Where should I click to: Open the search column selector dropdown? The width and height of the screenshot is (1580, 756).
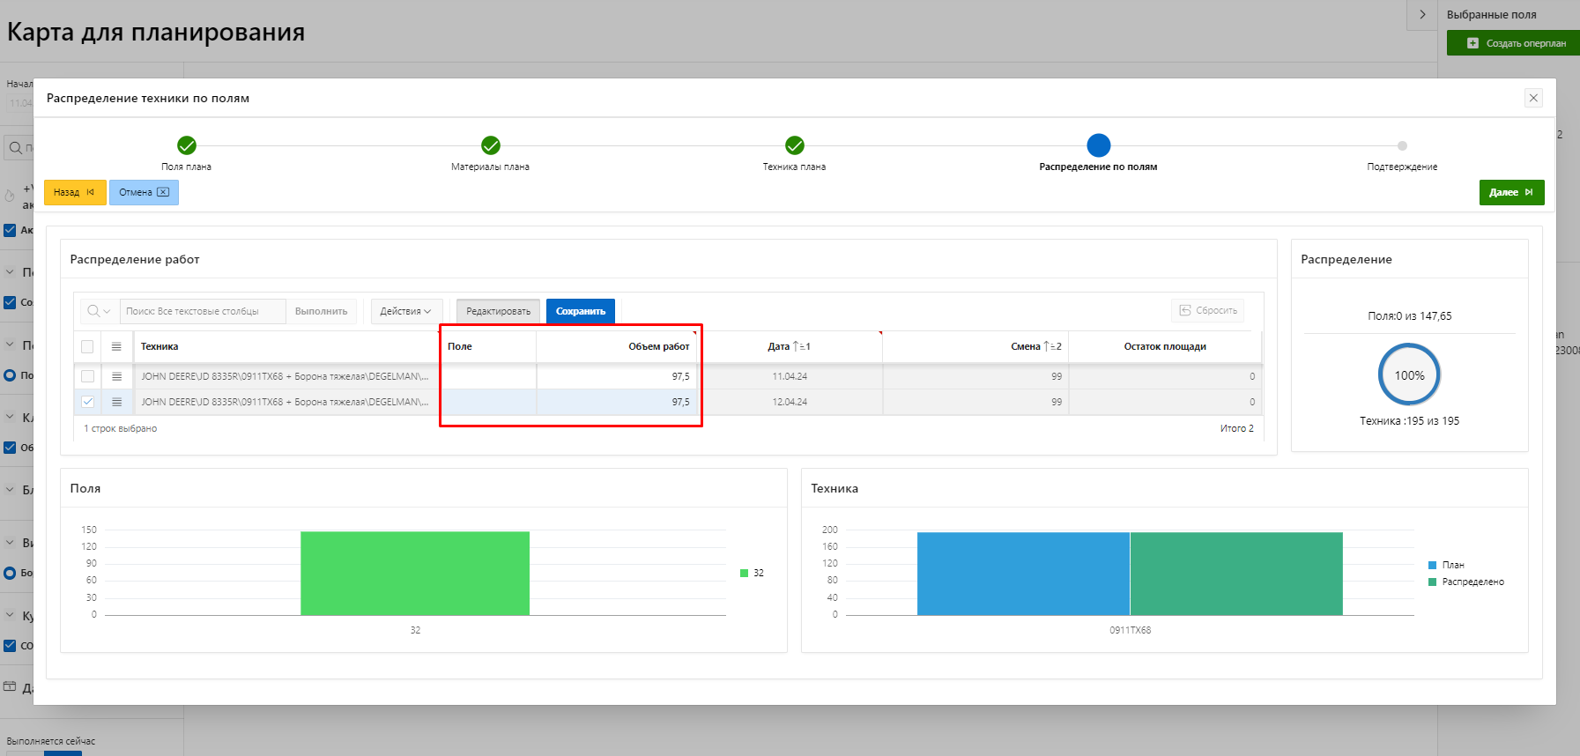(x=99, y=311)
